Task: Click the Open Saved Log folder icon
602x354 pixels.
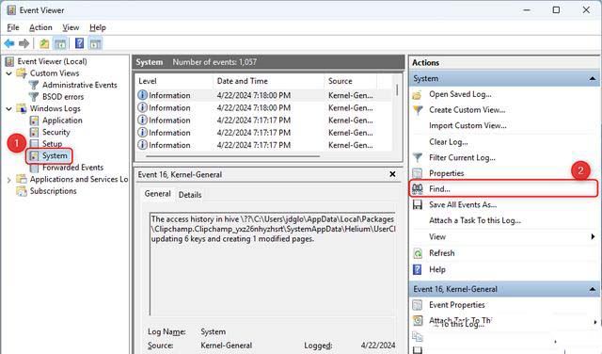Action: pos(418,94)
